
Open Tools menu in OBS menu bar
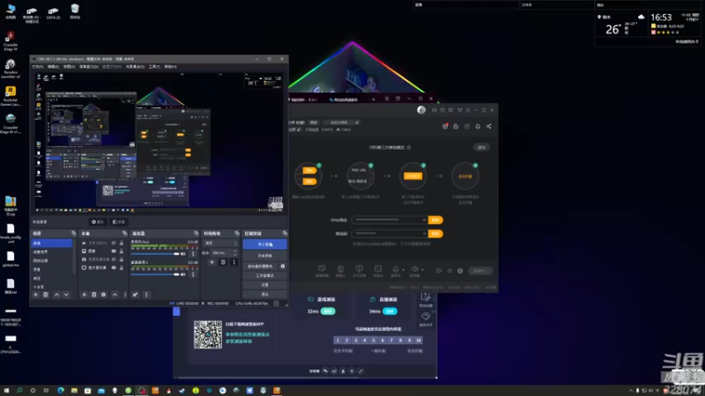click(x=154, y=67)
